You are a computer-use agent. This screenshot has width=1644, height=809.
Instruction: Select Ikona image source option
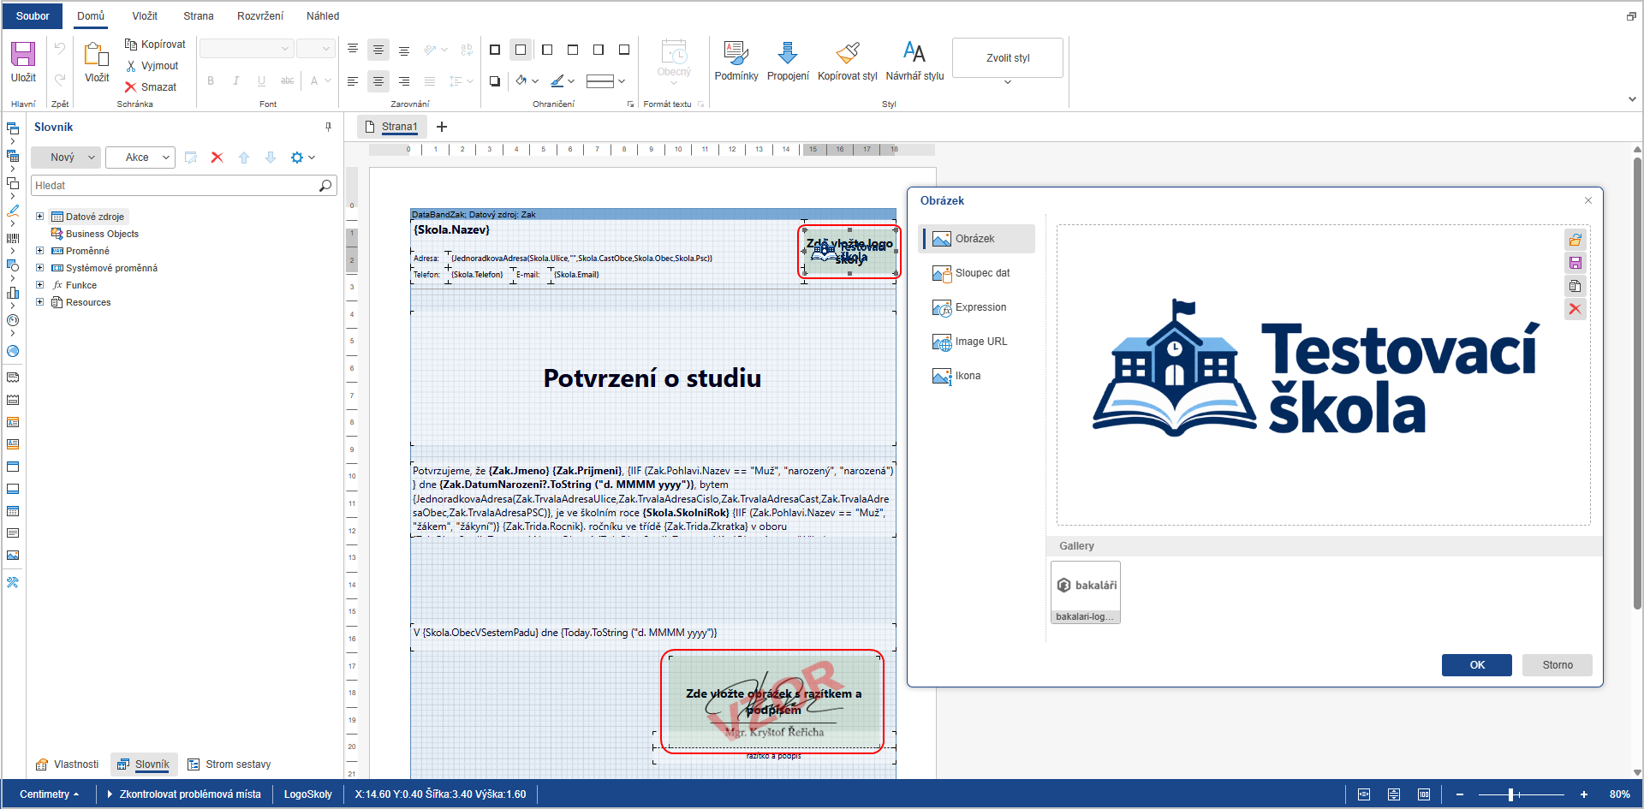(978, 376)
